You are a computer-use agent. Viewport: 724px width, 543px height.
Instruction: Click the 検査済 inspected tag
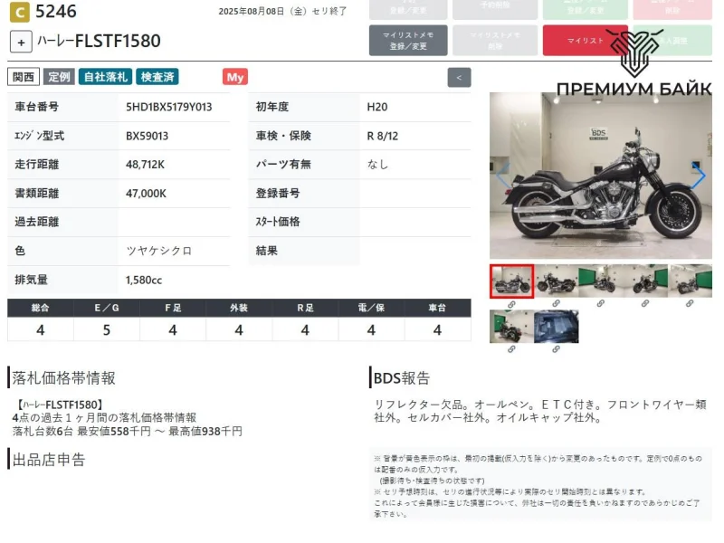(x=157, y=77)
